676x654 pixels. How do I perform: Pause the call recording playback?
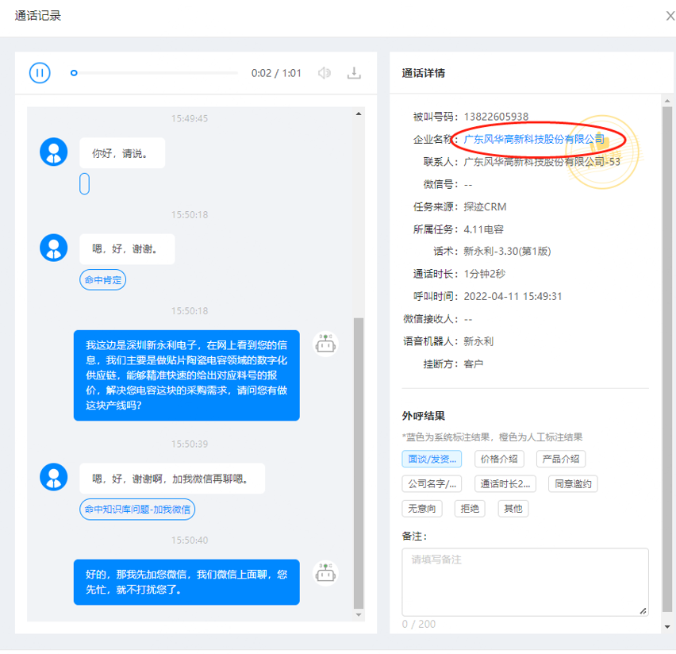click(40, 73)
